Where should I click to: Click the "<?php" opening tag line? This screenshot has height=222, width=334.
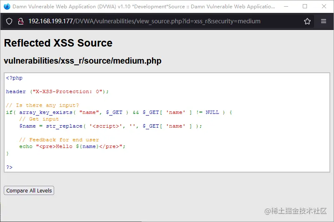[14, 78]
